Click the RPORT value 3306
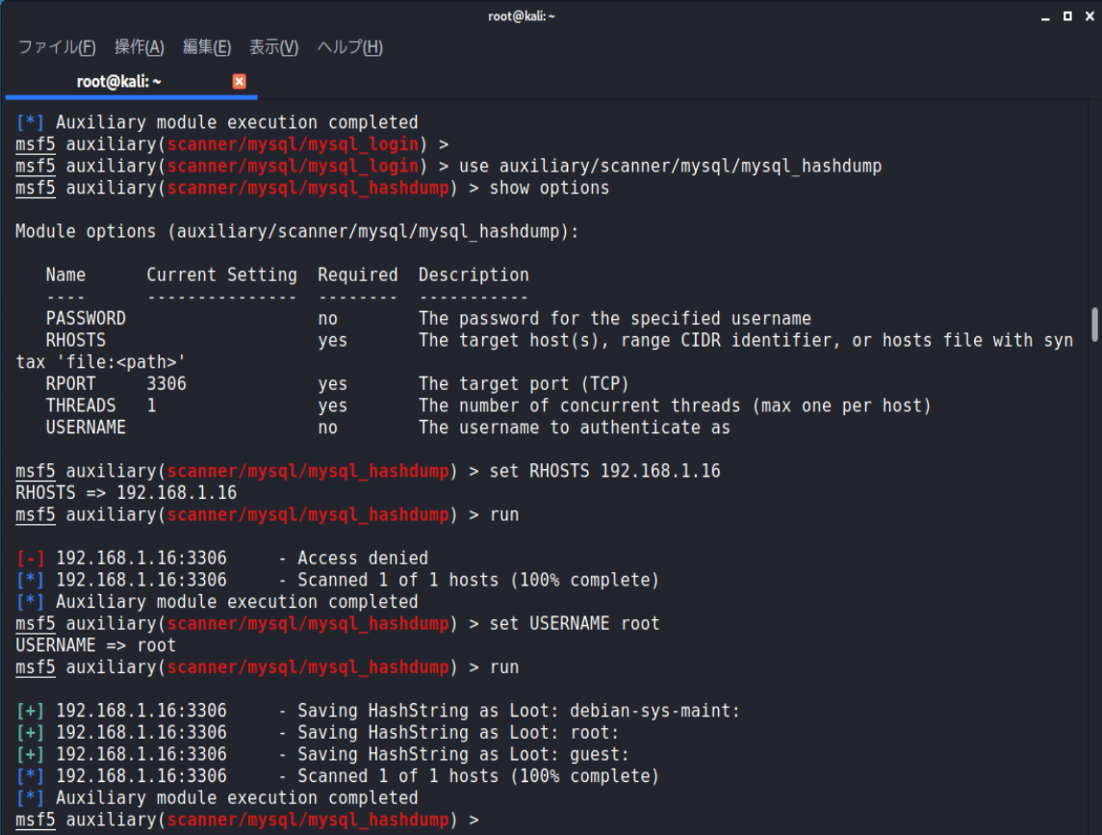The height and width of the screenshot is (835, 1102). (x=167, y=384)
